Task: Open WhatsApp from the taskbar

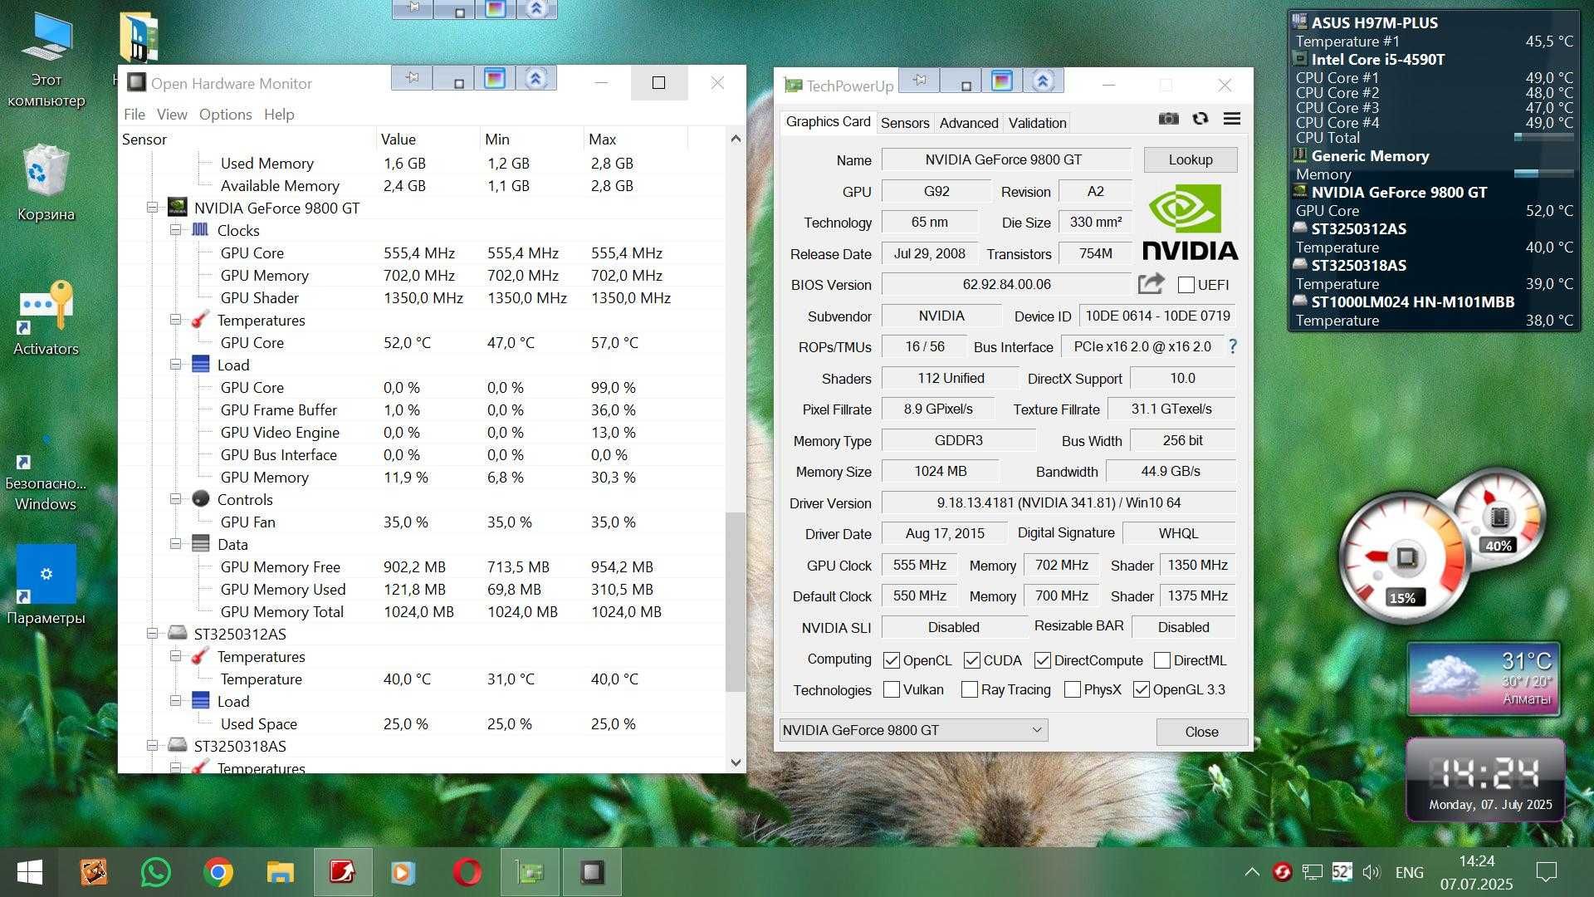Action: pos(156,872)
